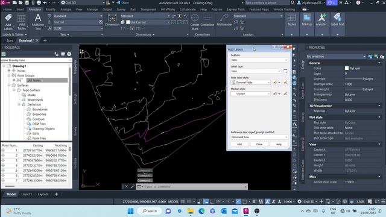Collapse the Surfaces tree node

pos(9,85)
